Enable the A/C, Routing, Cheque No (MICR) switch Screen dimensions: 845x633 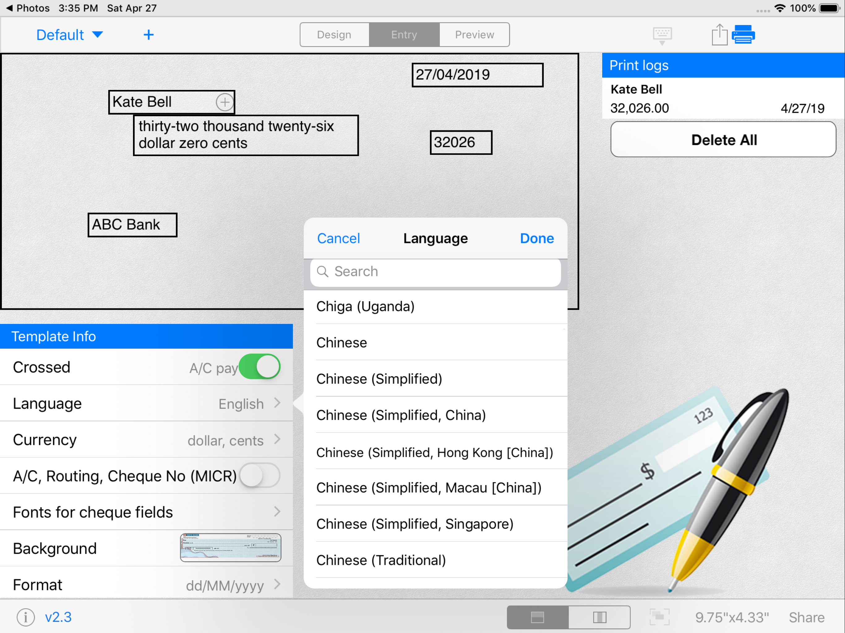tap(260, 475)
